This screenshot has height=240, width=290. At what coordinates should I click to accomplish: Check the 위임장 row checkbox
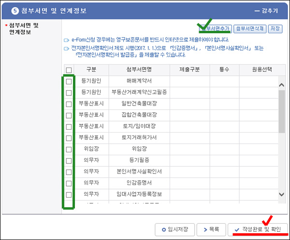coord(69,149)
